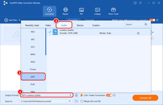Expand the file format dropdown arrow on the right
163x105 pixels.
pyautogui.click(x=153, y=32)
